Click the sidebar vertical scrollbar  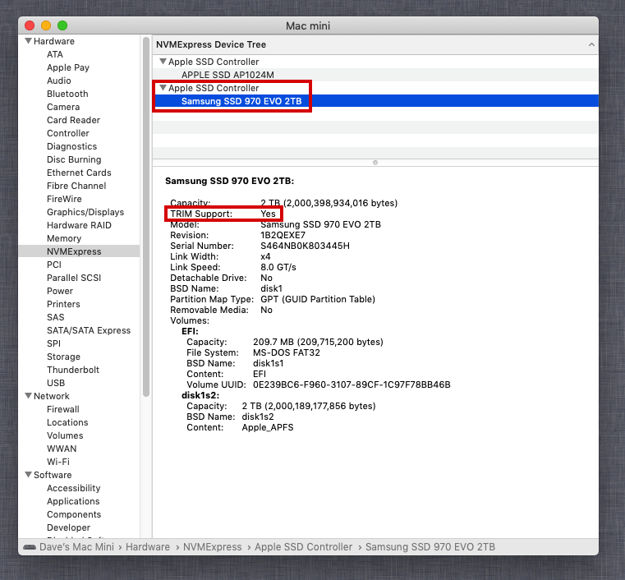point(146,215)
